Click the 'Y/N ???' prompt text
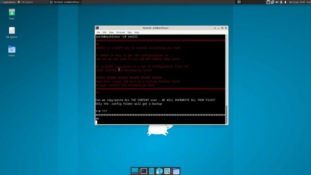 click(x=101, y=111)
